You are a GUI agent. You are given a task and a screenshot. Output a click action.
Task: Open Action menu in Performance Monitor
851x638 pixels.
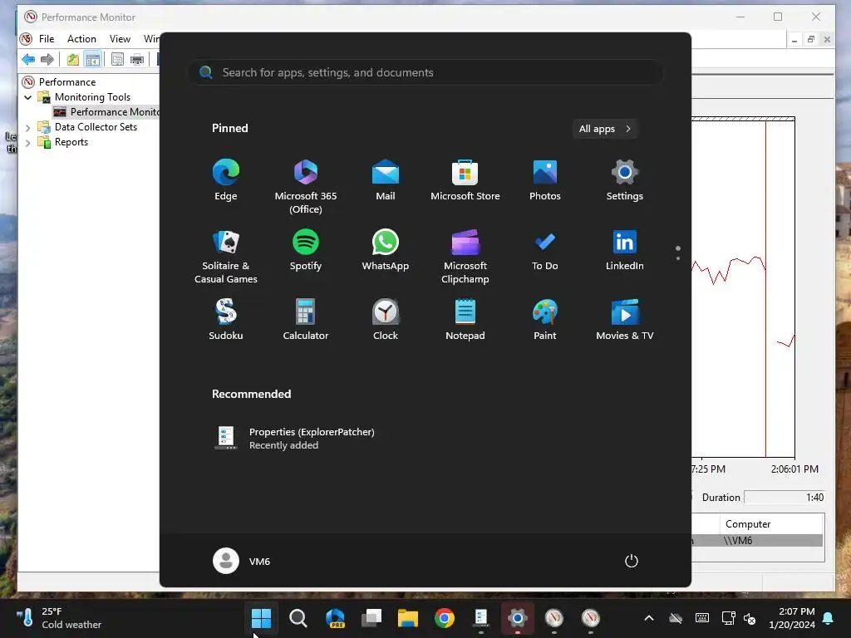pyautogui.click(x=81, y=39)
